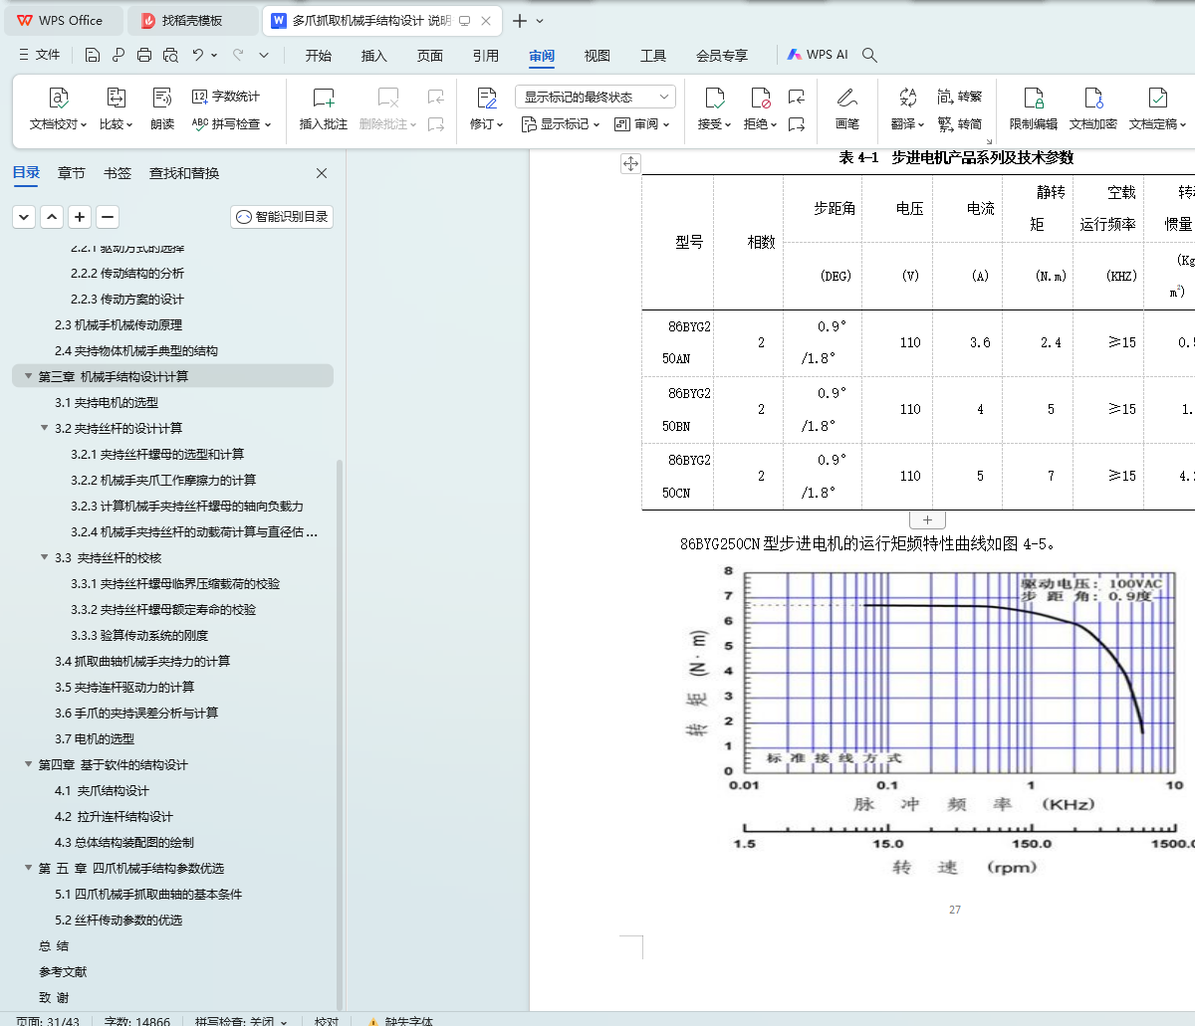
Task: Select the 画笔 pen tool
Action: [847, 98]
